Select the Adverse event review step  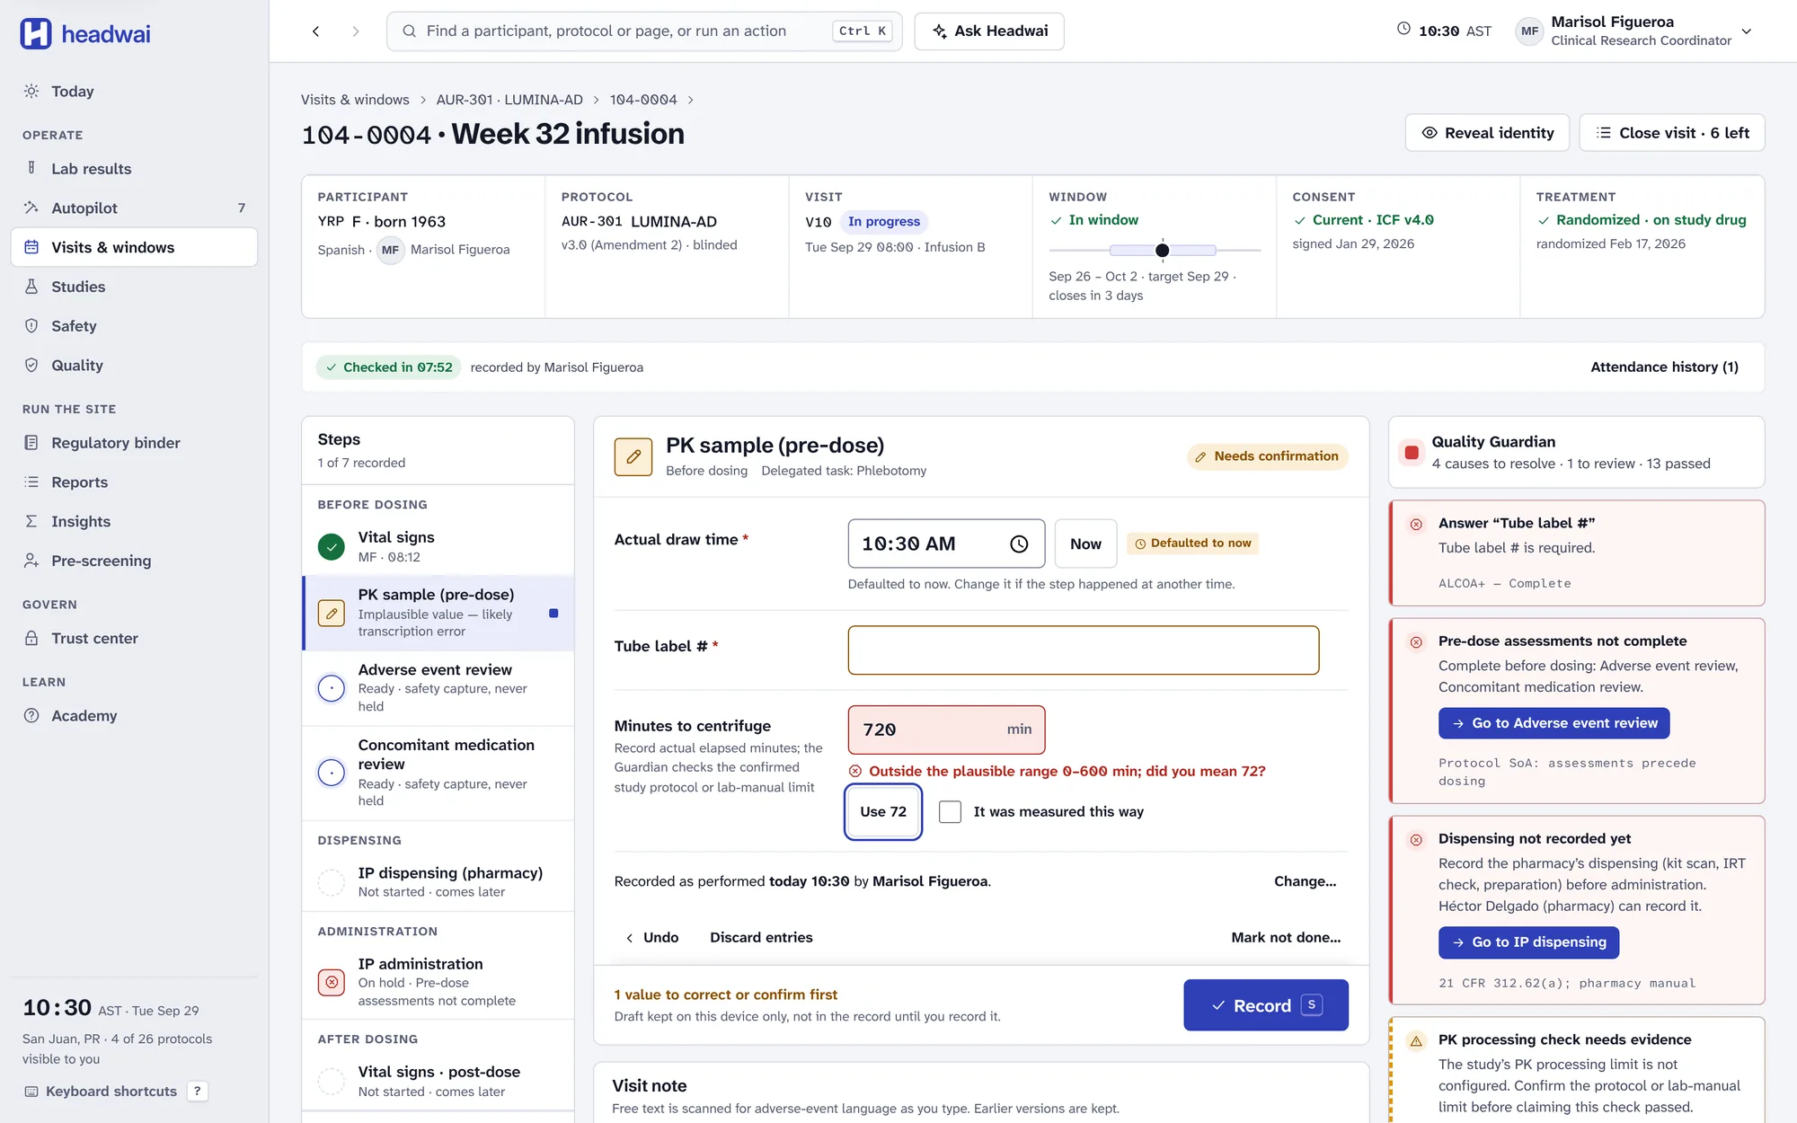[x=438, y=688]
